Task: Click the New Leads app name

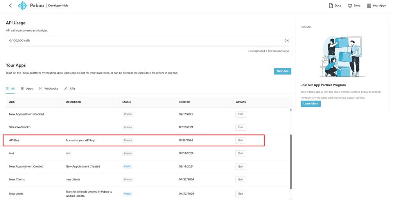Action: pyautogui.click(x=16, y=194)
